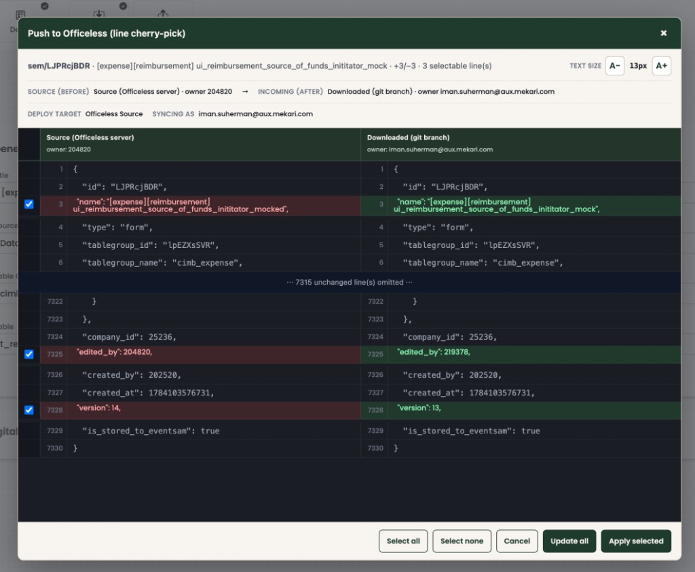Image resolution: width=695 pixels, height=572 pixels.
Task: Cancel the cherry-pick dialog
Action: [516, 541]
